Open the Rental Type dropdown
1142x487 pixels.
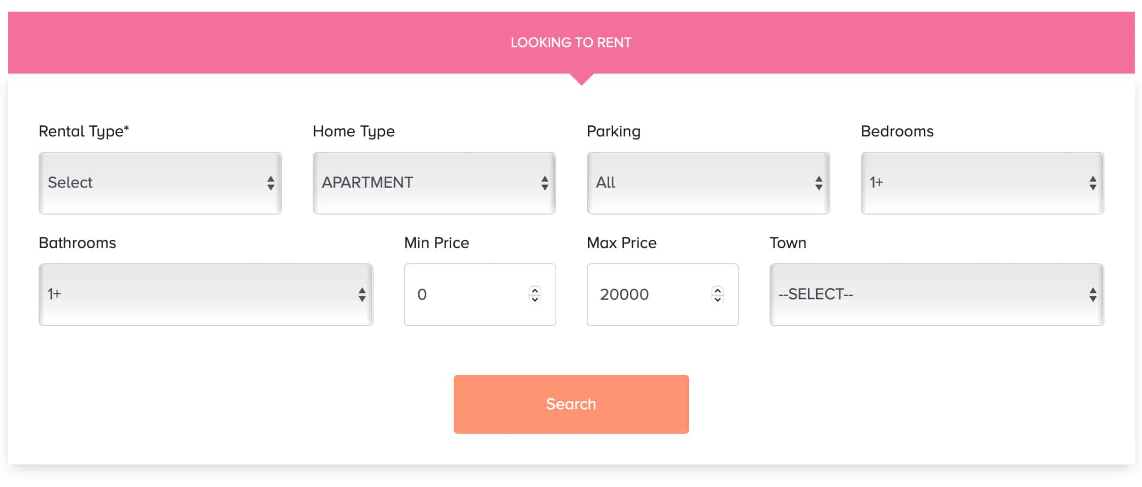coord(160,183)
